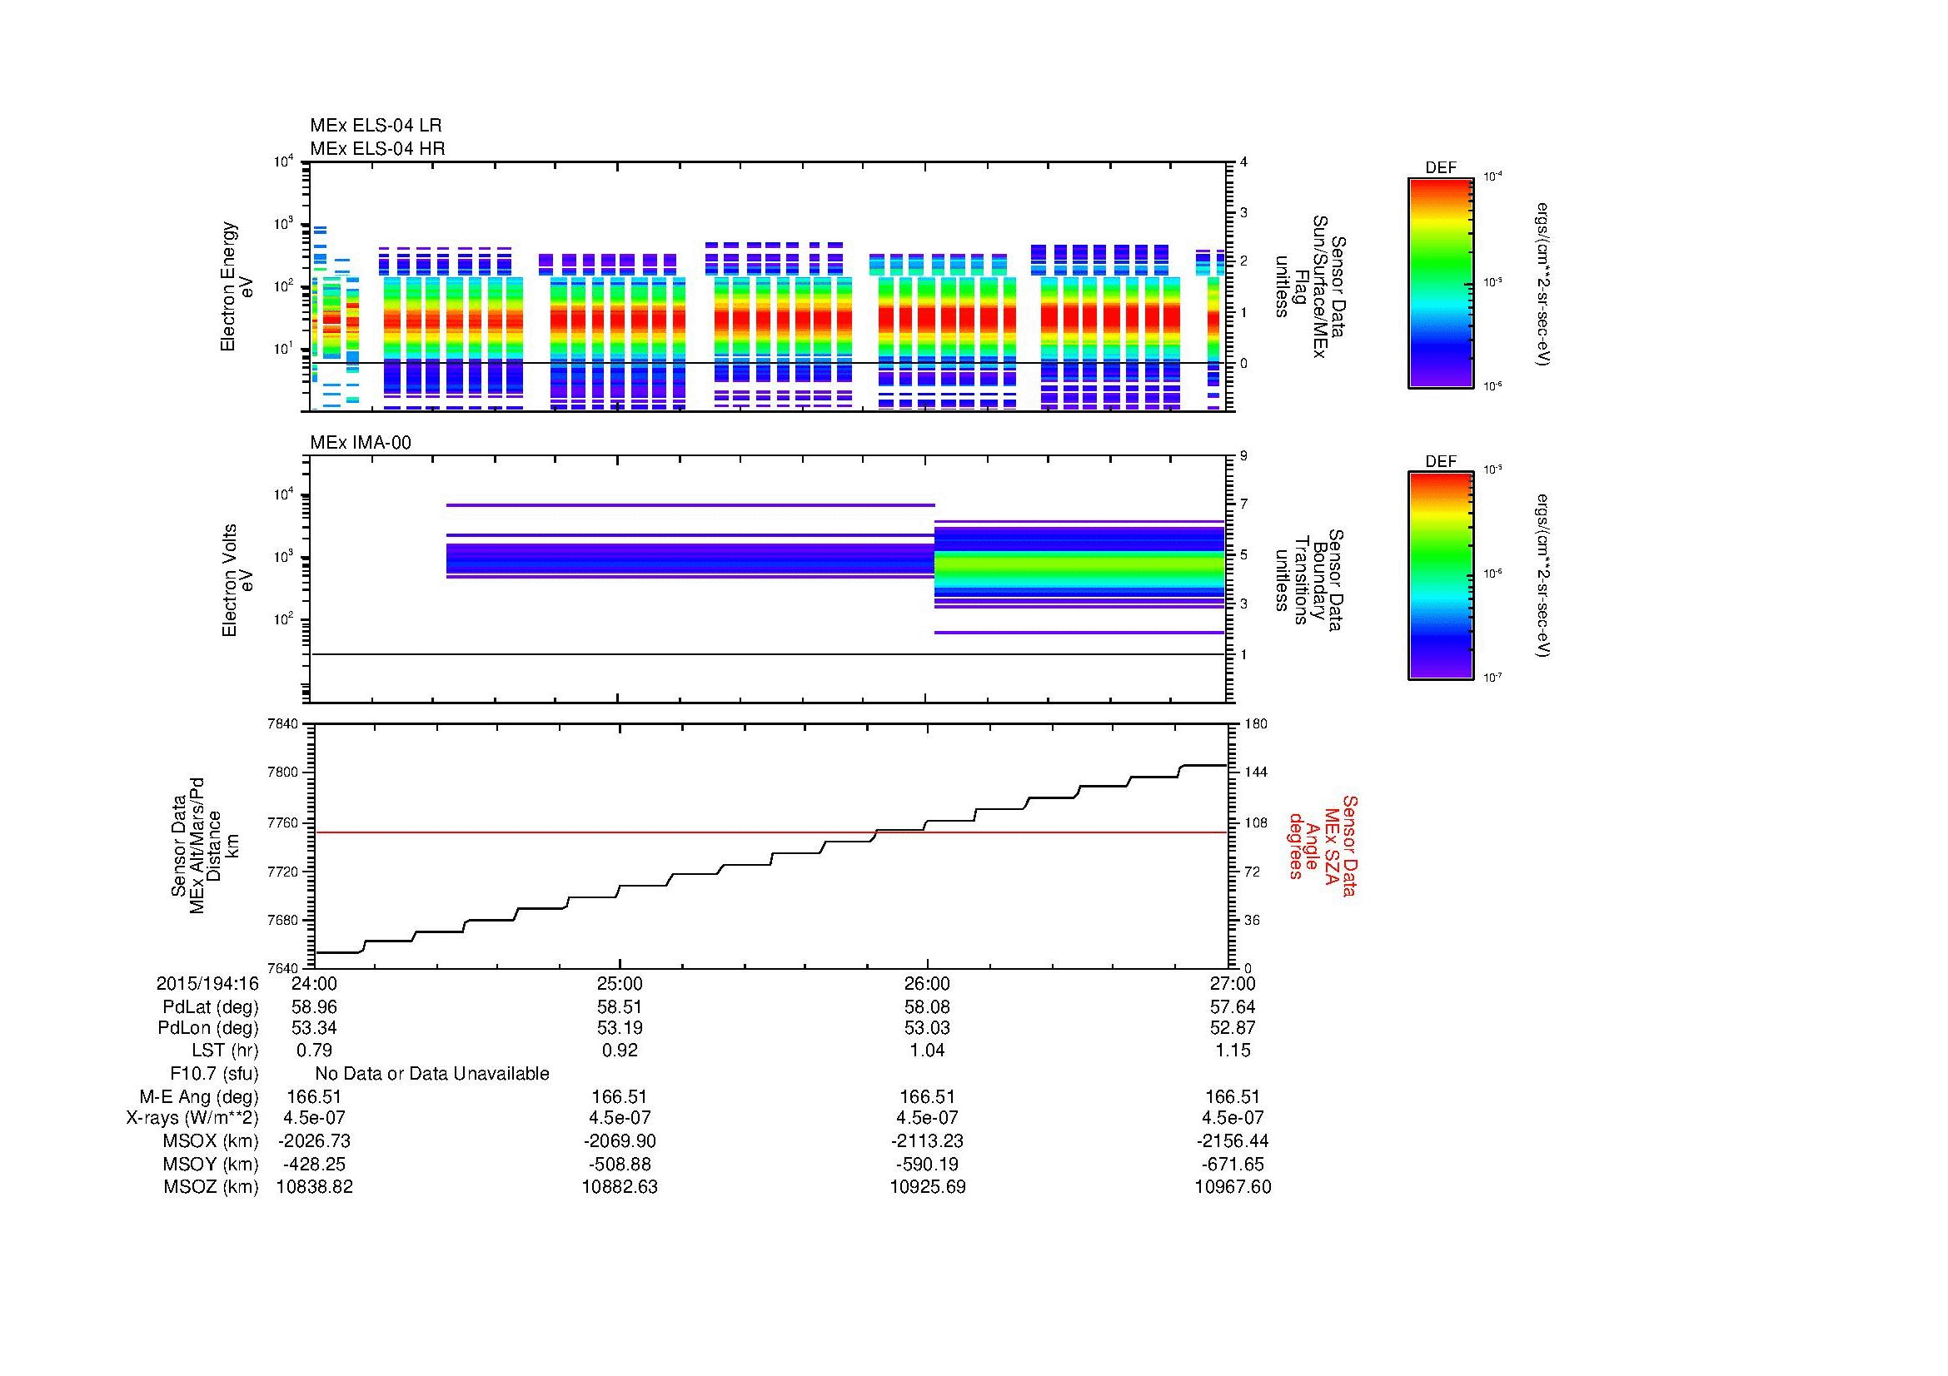Click the PdLat value 58.96
Viewport: 1948px width, 1376px height.
tap(314, 1007)
